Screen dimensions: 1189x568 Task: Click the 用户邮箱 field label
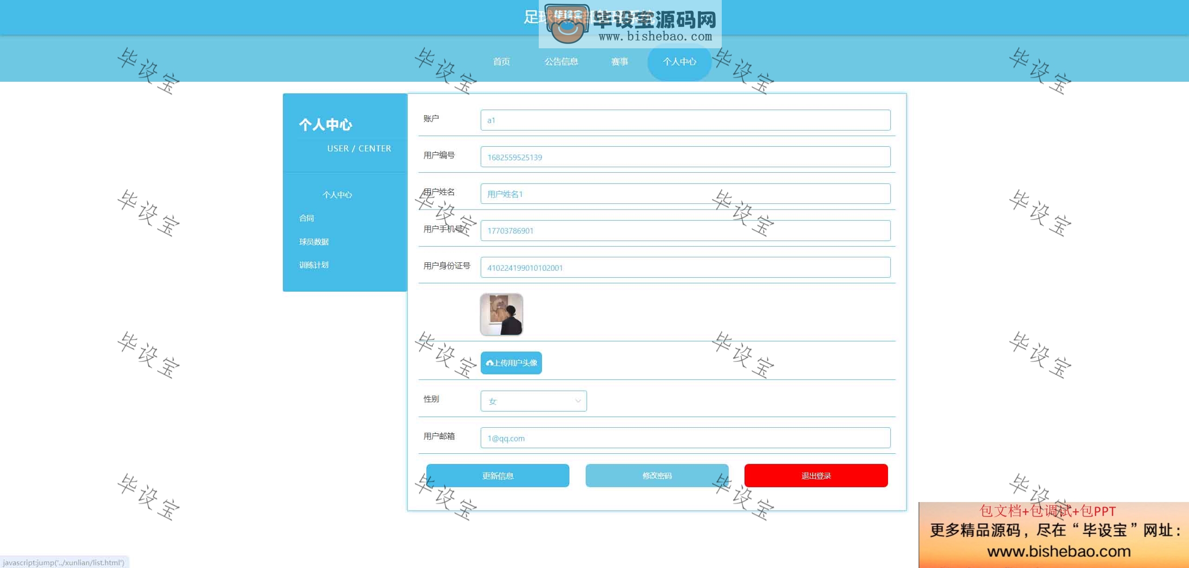click(439, 436)
